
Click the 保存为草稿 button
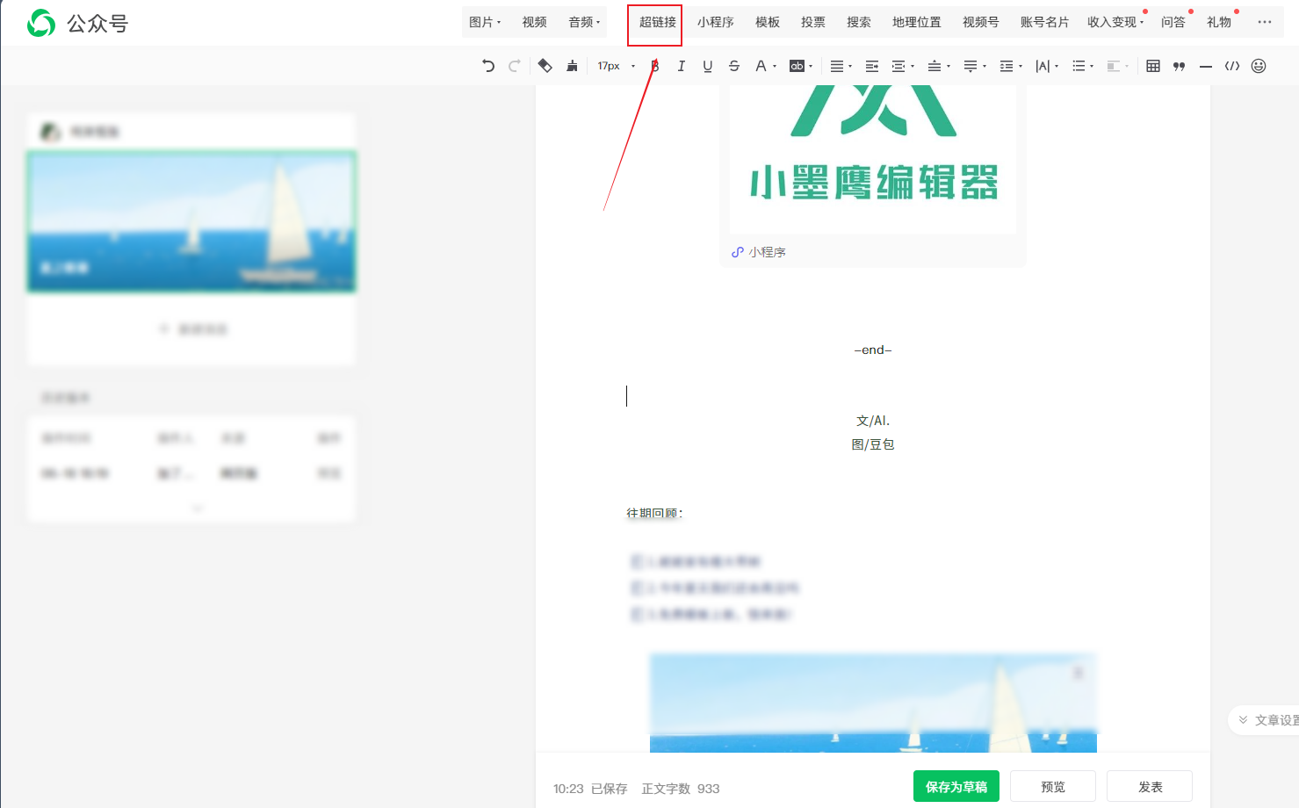pyautogui.click(x=956, y=787)
